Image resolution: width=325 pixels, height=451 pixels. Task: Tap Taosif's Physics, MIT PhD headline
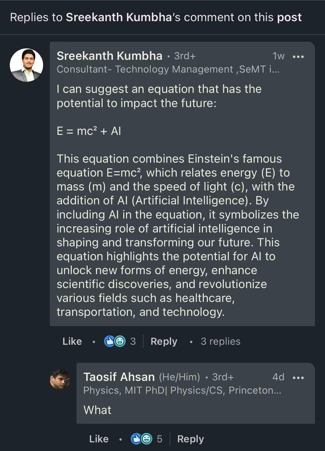coord(182,390)
